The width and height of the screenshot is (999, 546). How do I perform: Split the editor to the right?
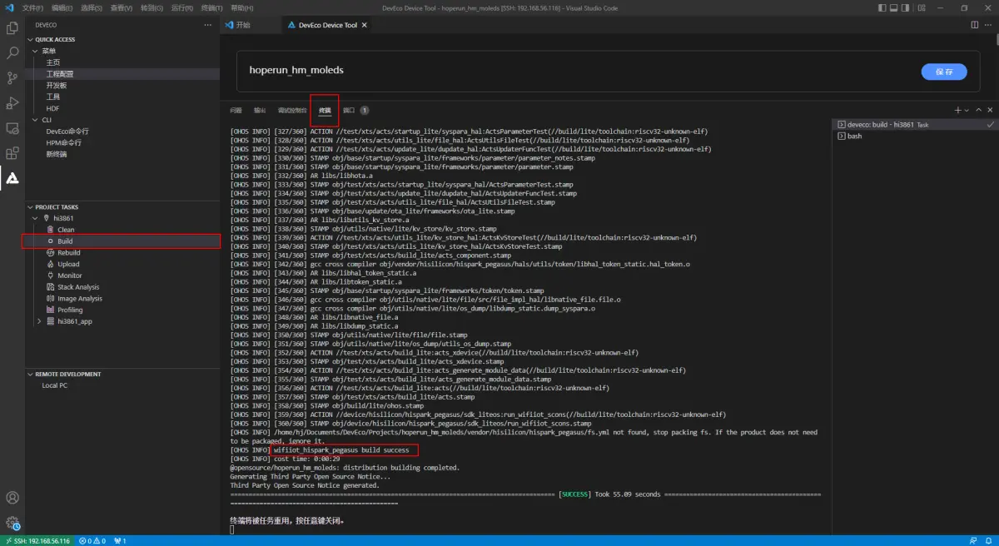[975, 25]
